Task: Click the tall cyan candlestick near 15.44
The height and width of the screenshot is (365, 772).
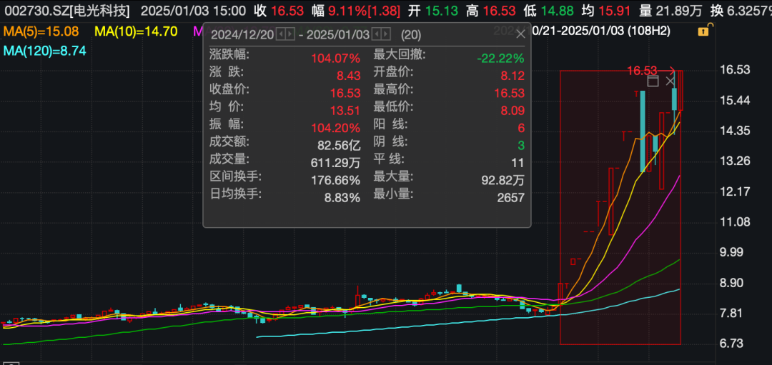Action: [x=643, y=131]
